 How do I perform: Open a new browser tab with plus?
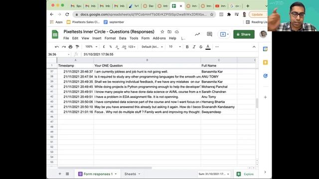(248, 6)
